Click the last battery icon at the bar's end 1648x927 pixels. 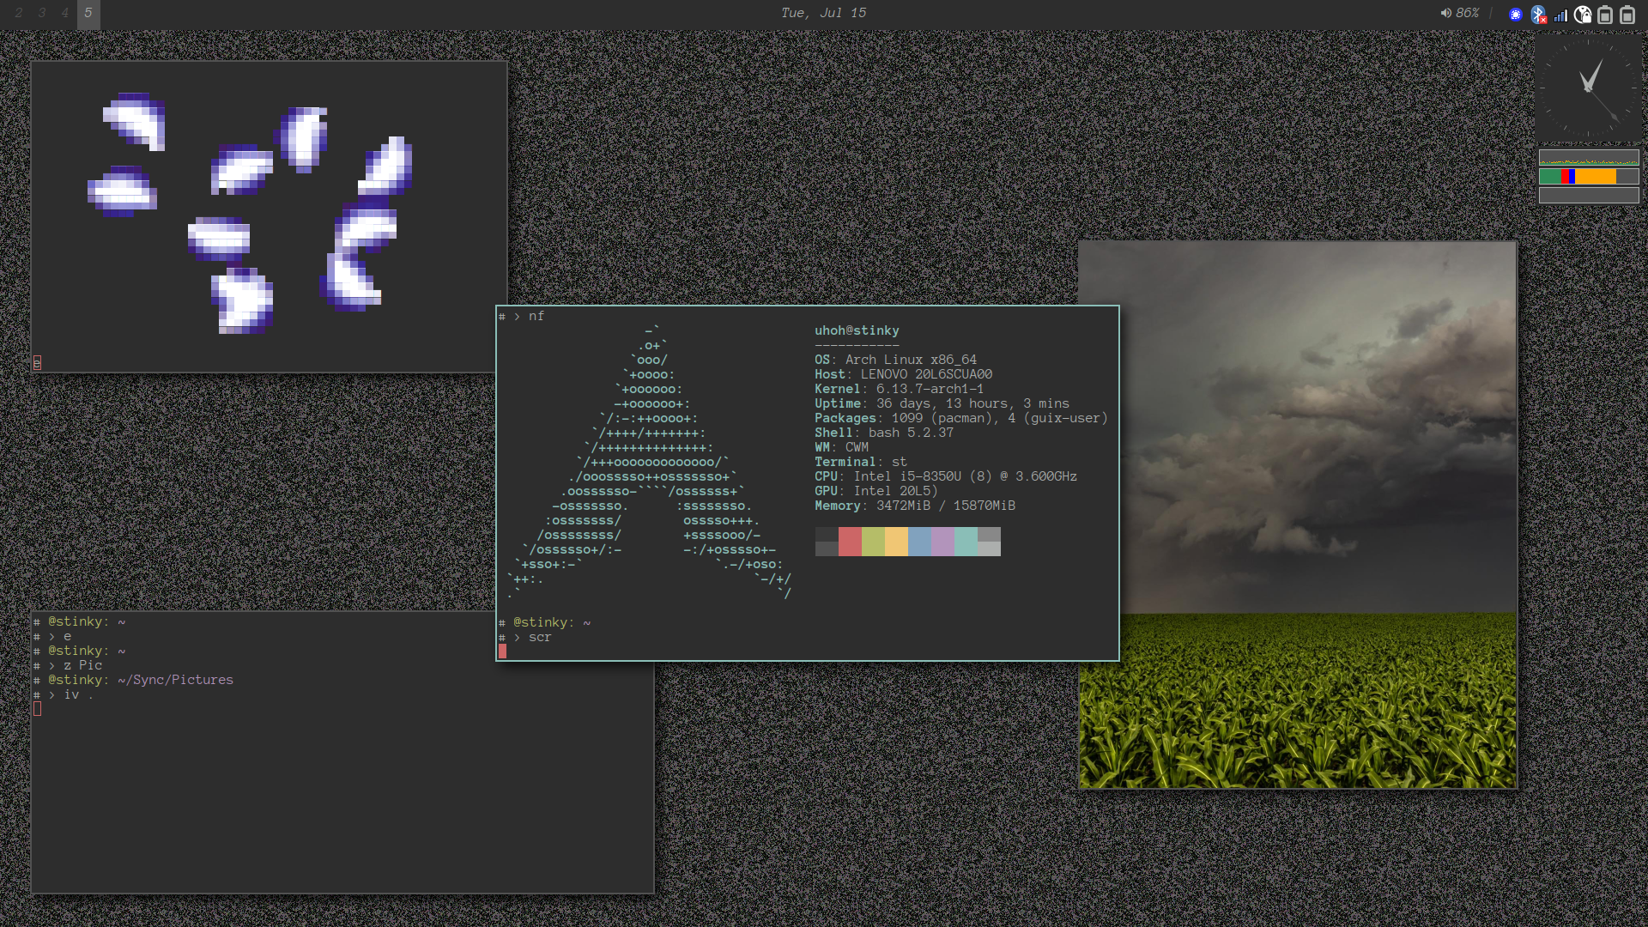click(1627, 15)
